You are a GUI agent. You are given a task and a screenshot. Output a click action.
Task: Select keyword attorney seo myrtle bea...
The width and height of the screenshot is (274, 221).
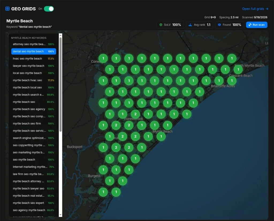coord(33,44)
